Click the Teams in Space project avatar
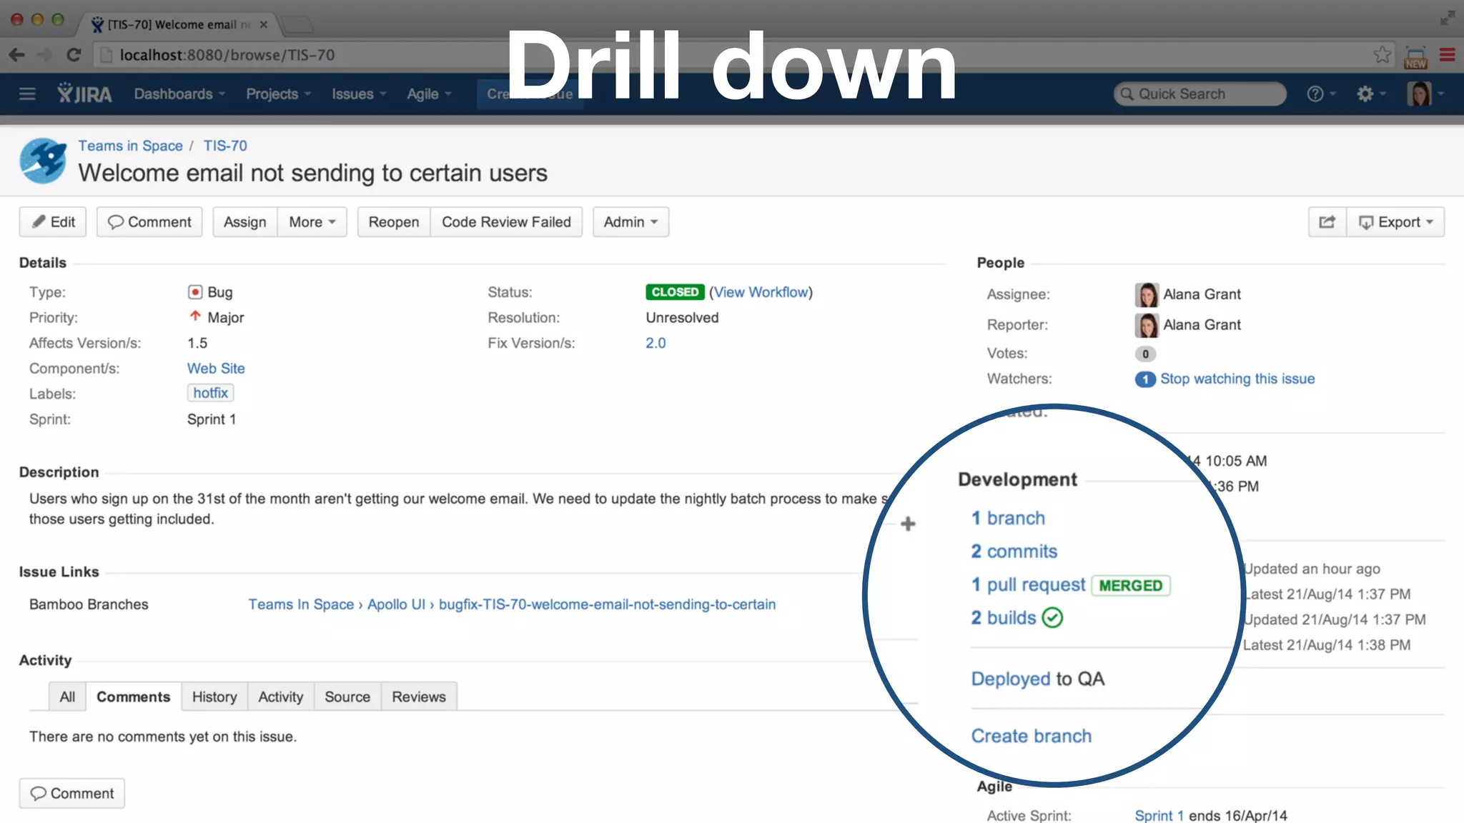The image size is (1464, 823). (43, 161)
